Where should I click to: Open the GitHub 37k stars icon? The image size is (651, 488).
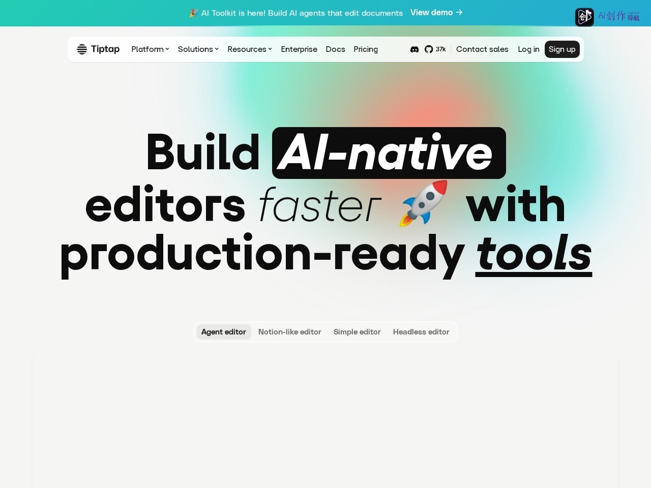click(x=429, y=49)
